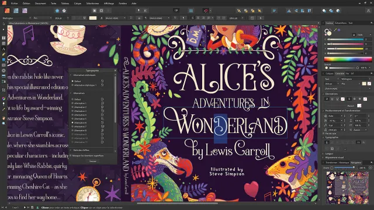Click the color spectrum bar
The image size is (374, 210).
348,60
